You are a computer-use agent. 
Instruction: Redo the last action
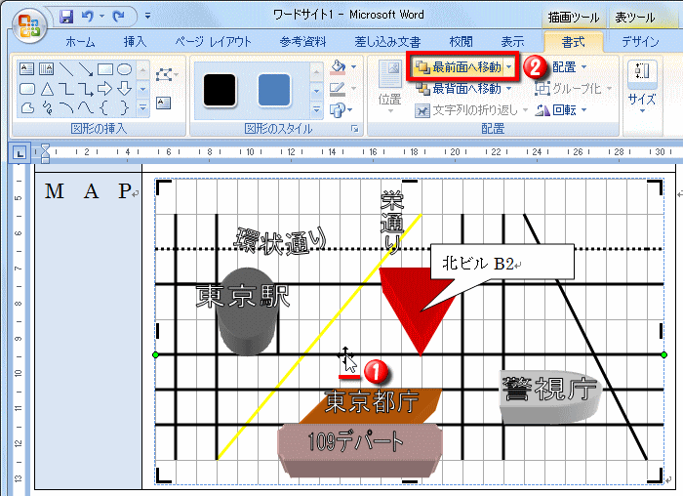(118, 17)
